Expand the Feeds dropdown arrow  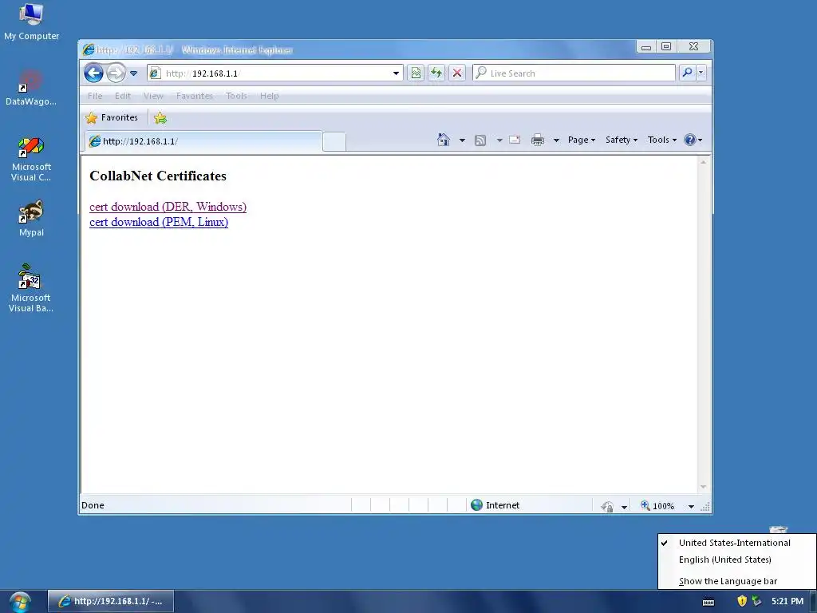(x=499, y=140)
